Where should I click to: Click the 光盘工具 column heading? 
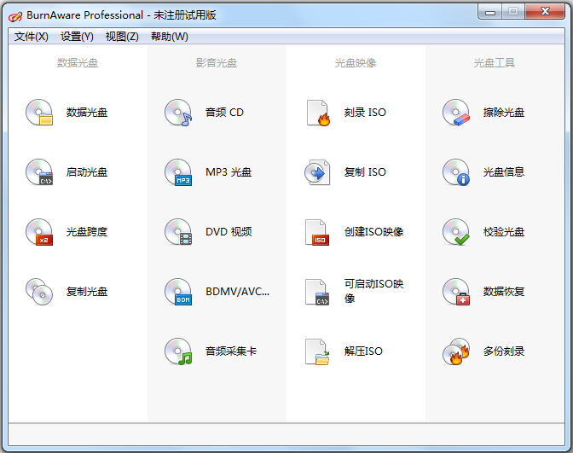[x=495, y=63]
